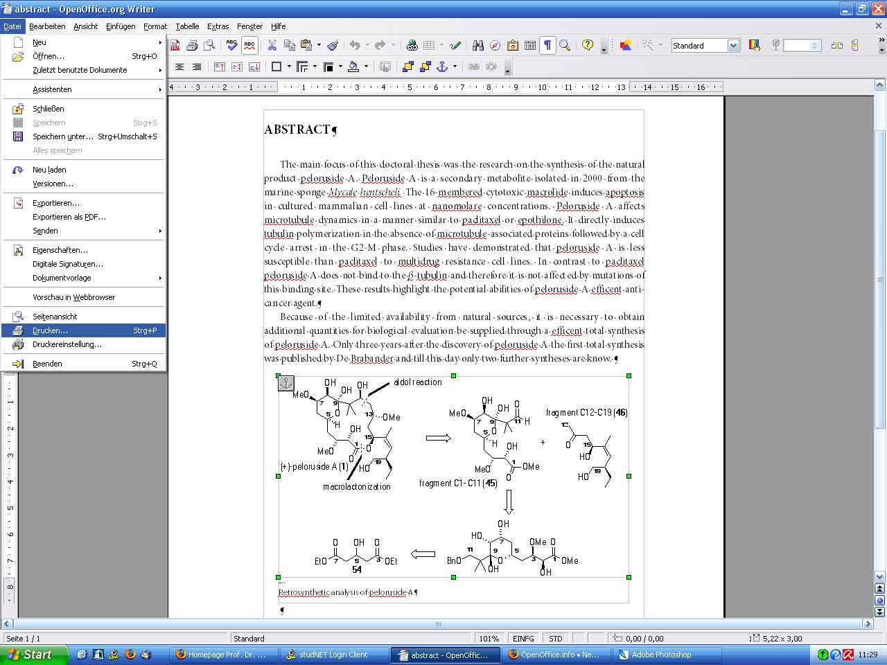Toggle Align Bottom frame button
Screen dimensions: 887x665
point(254,66)
